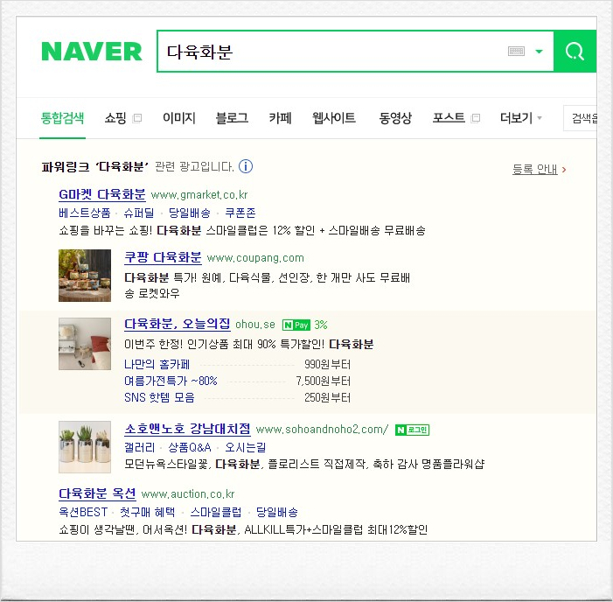Open the 등록 안내 link
The image size is (613, 602).
click(x=535, y=170)
